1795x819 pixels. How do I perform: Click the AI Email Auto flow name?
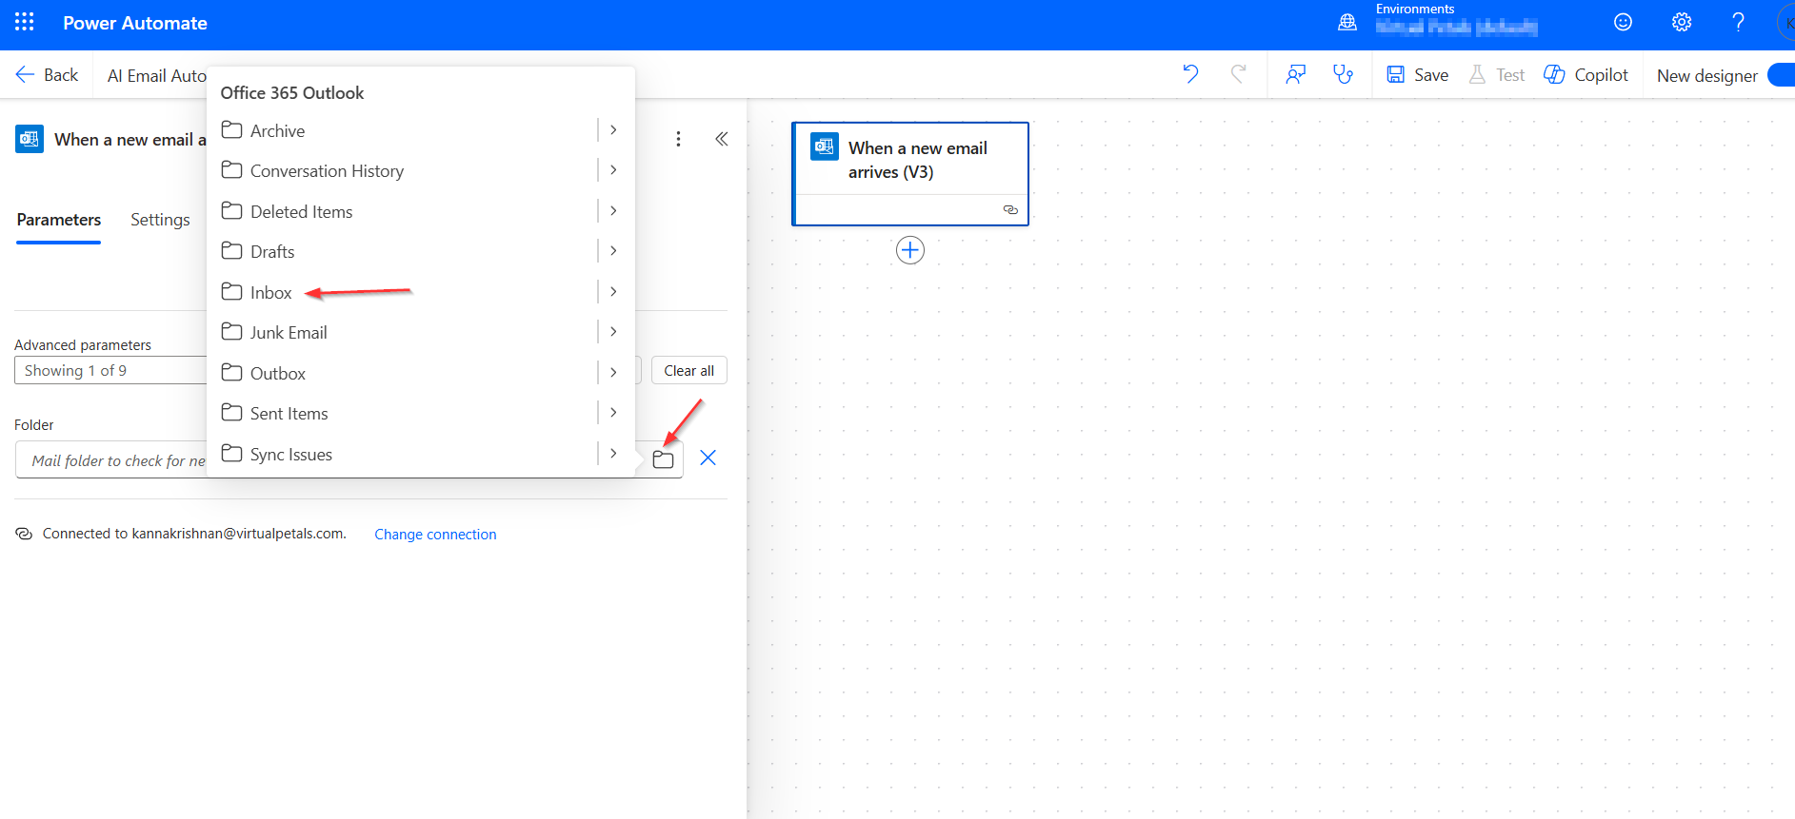click(x=157, y=76)
